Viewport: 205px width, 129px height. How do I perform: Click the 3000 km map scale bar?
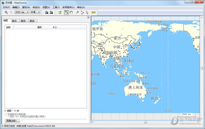tap(187, 115)
